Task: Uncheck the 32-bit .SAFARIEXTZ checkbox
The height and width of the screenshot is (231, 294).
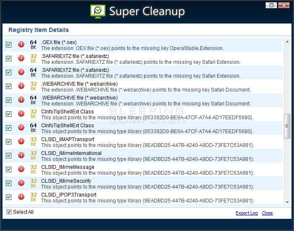Action: 9,58
